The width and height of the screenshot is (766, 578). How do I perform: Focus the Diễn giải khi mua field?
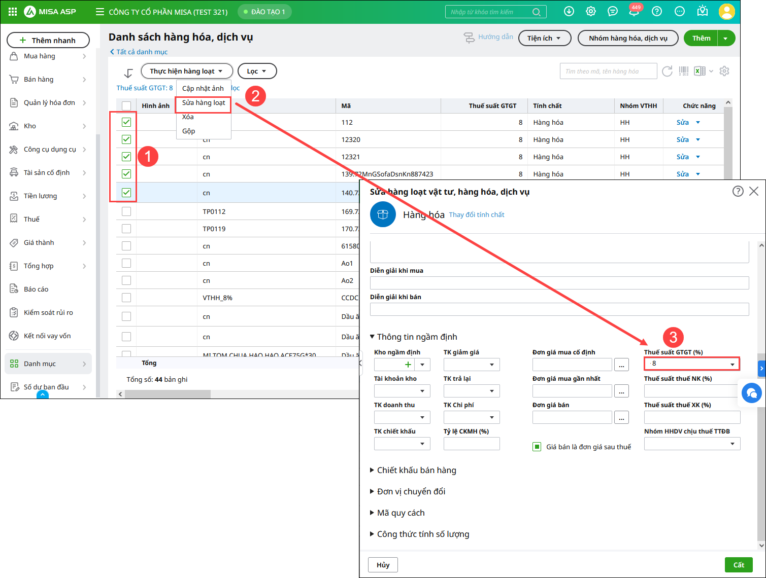coord(559,283)
